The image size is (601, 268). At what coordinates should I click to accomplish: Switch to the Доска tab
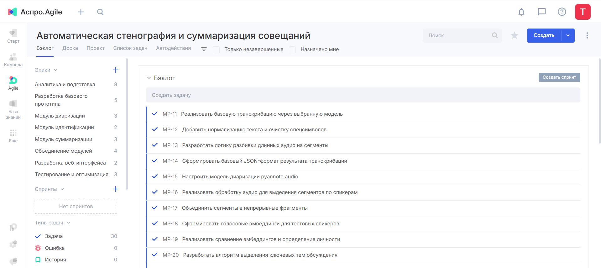[70, 48]
